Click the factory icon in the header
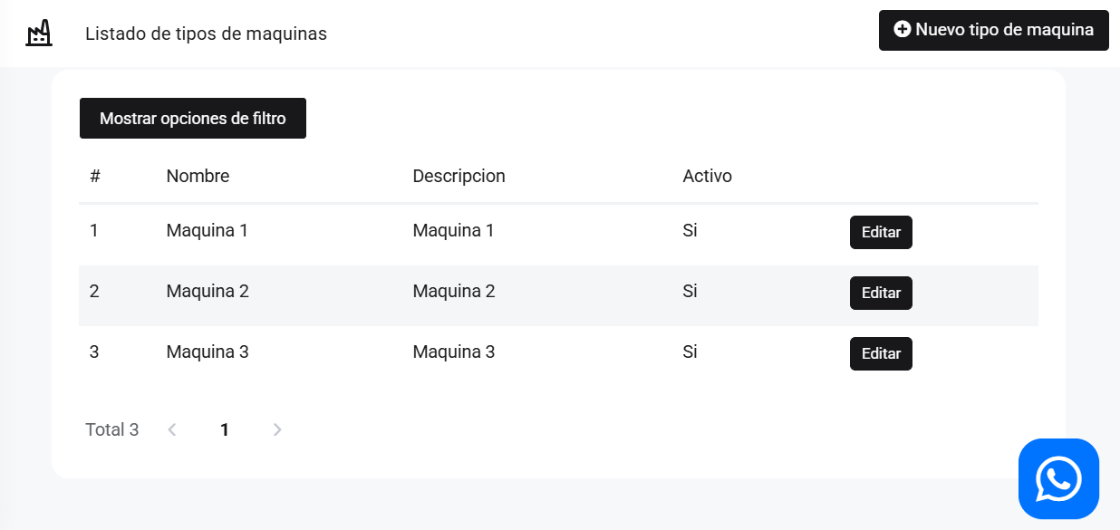1120x530 pixels. point(39,34)
